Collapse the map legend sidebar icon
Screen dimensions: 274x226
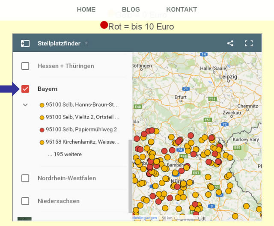[25, 44]
